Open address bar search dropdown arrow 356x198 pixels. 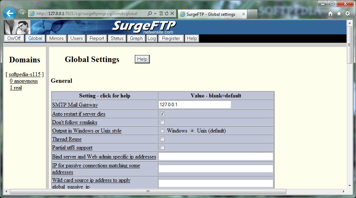tap(155, 13)
